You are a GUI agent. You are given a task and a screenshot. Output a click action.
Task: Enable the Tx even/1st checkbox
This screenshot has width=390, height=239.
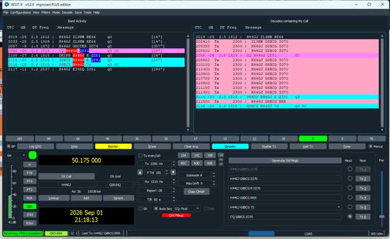point(140,155)
